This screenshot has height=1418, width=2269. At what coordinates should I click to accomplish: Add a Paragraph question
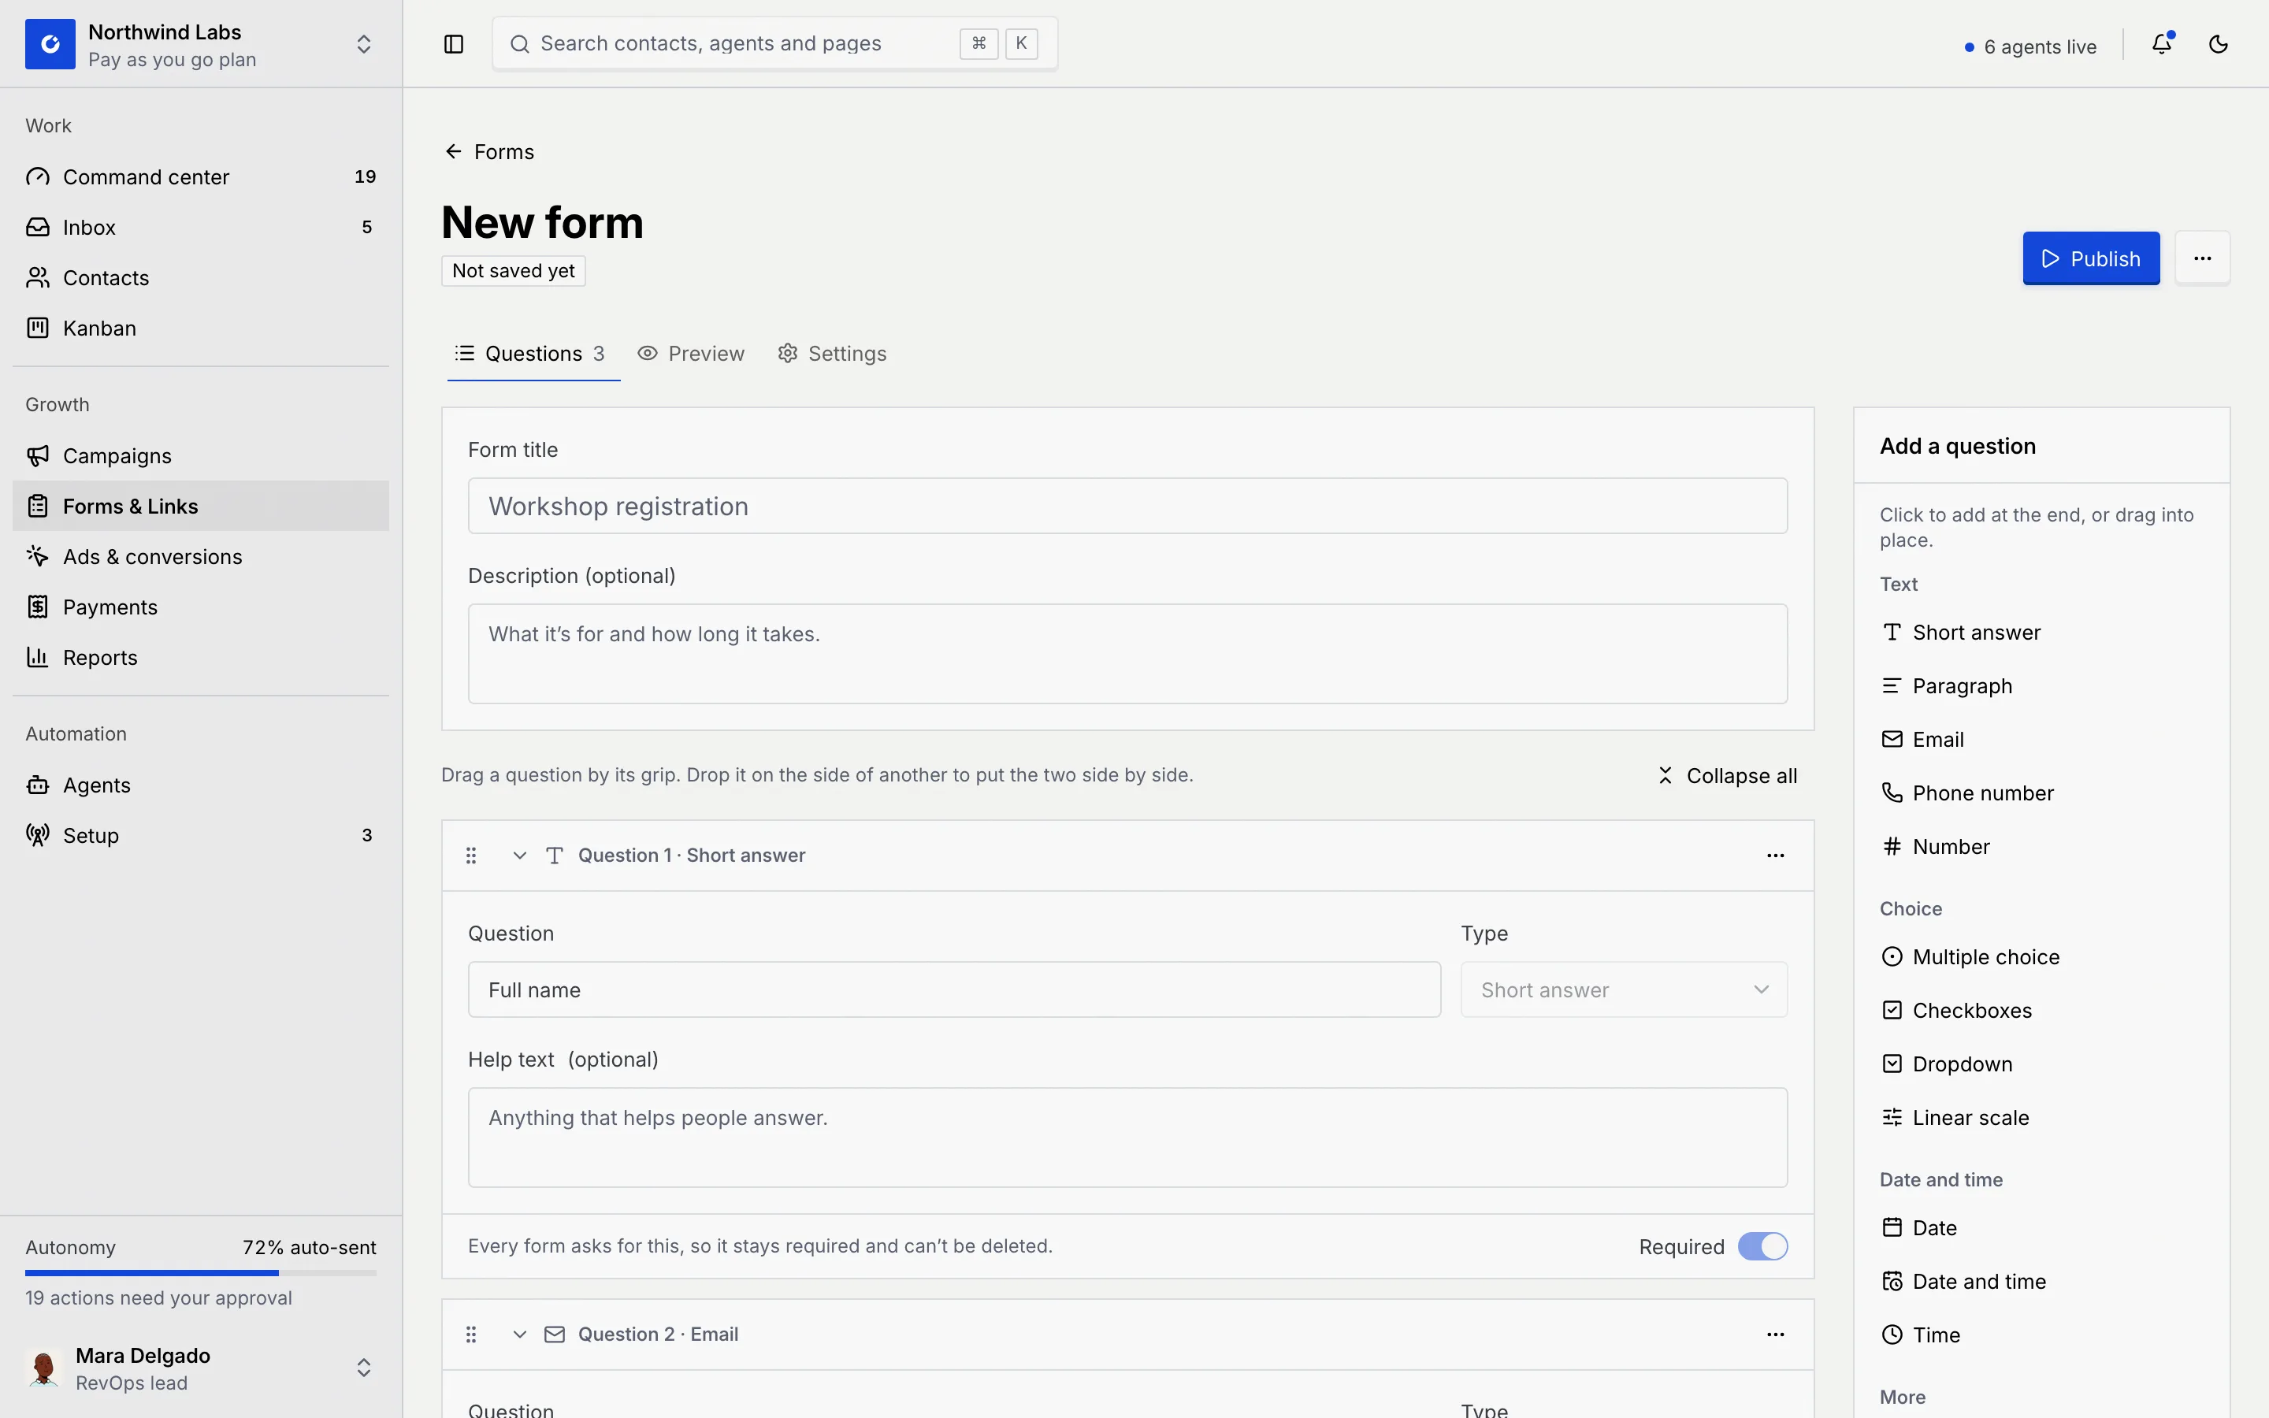2041,685
